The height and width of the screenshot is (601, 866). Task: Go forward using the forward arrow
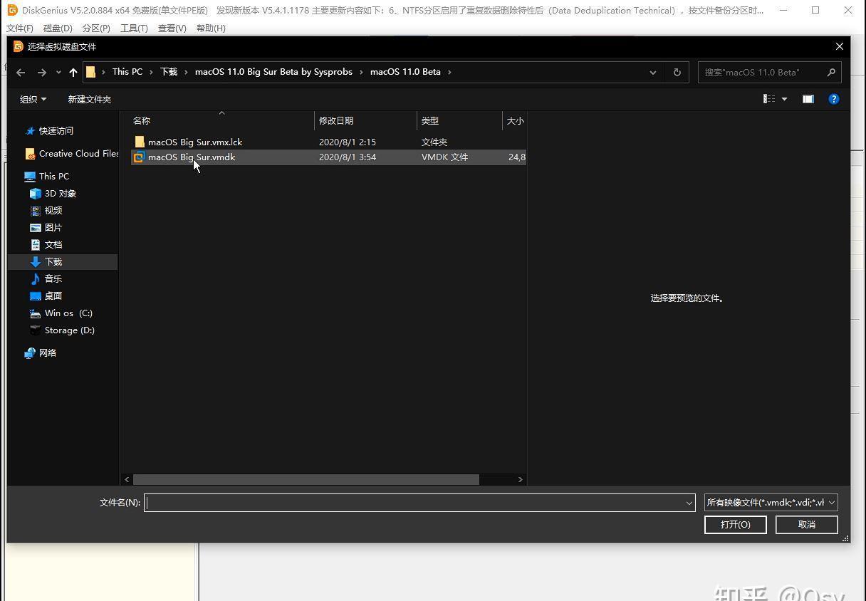(42, 72)
